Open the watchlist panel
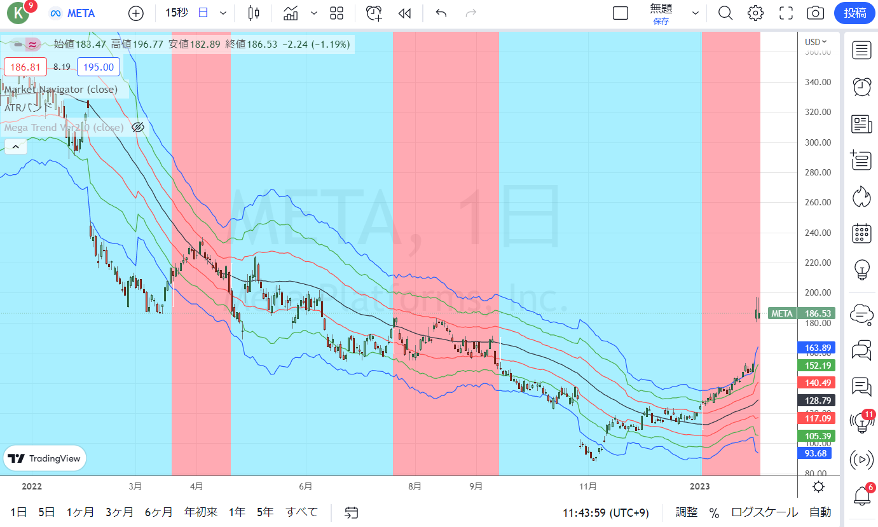The height and width of the screenshot is (527, 878). (861, 50)
